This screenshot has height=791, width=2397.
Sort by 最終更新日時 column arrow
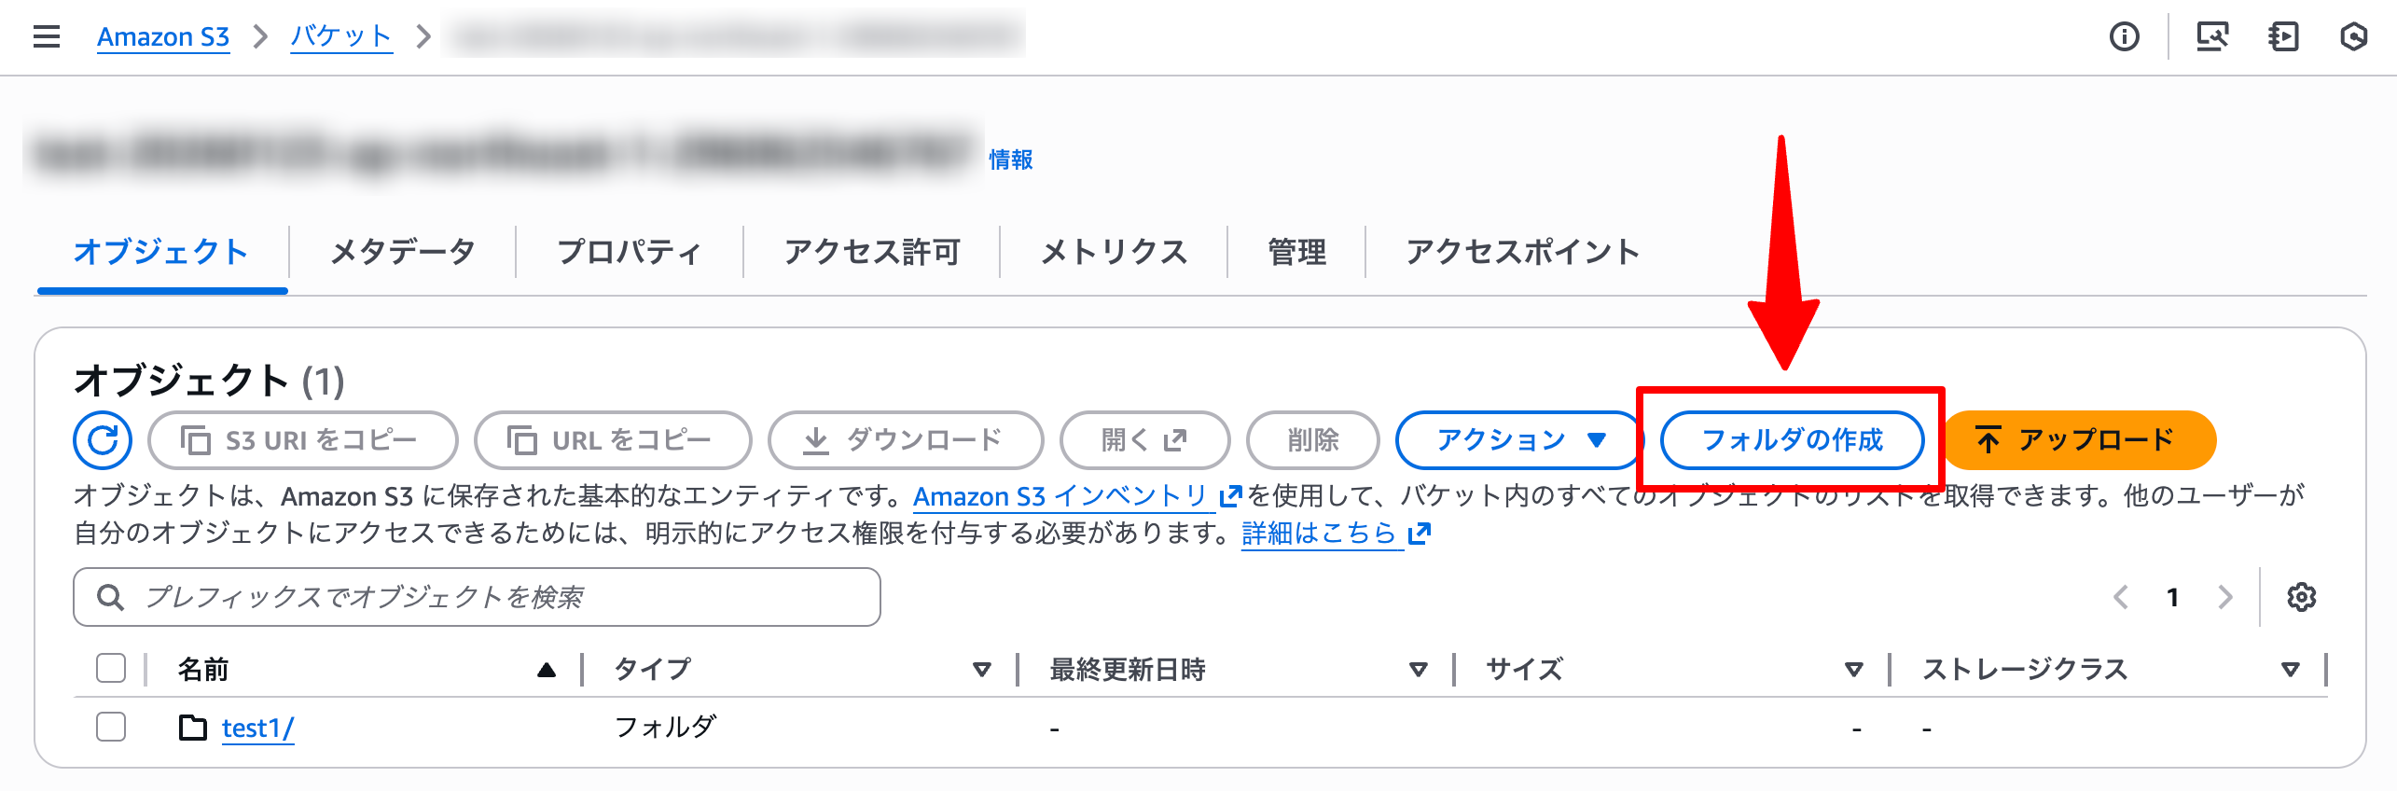tap(1418, 670)
